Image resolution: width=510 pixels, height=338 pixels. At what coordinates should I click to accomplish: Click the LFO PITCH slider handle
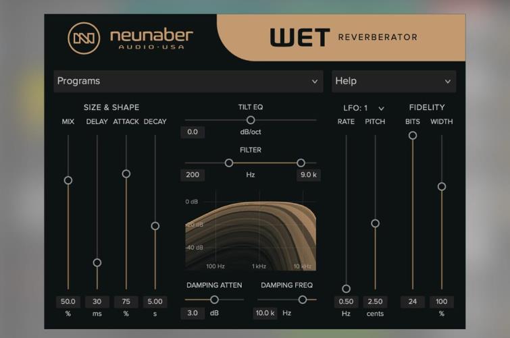pos(375,223)
